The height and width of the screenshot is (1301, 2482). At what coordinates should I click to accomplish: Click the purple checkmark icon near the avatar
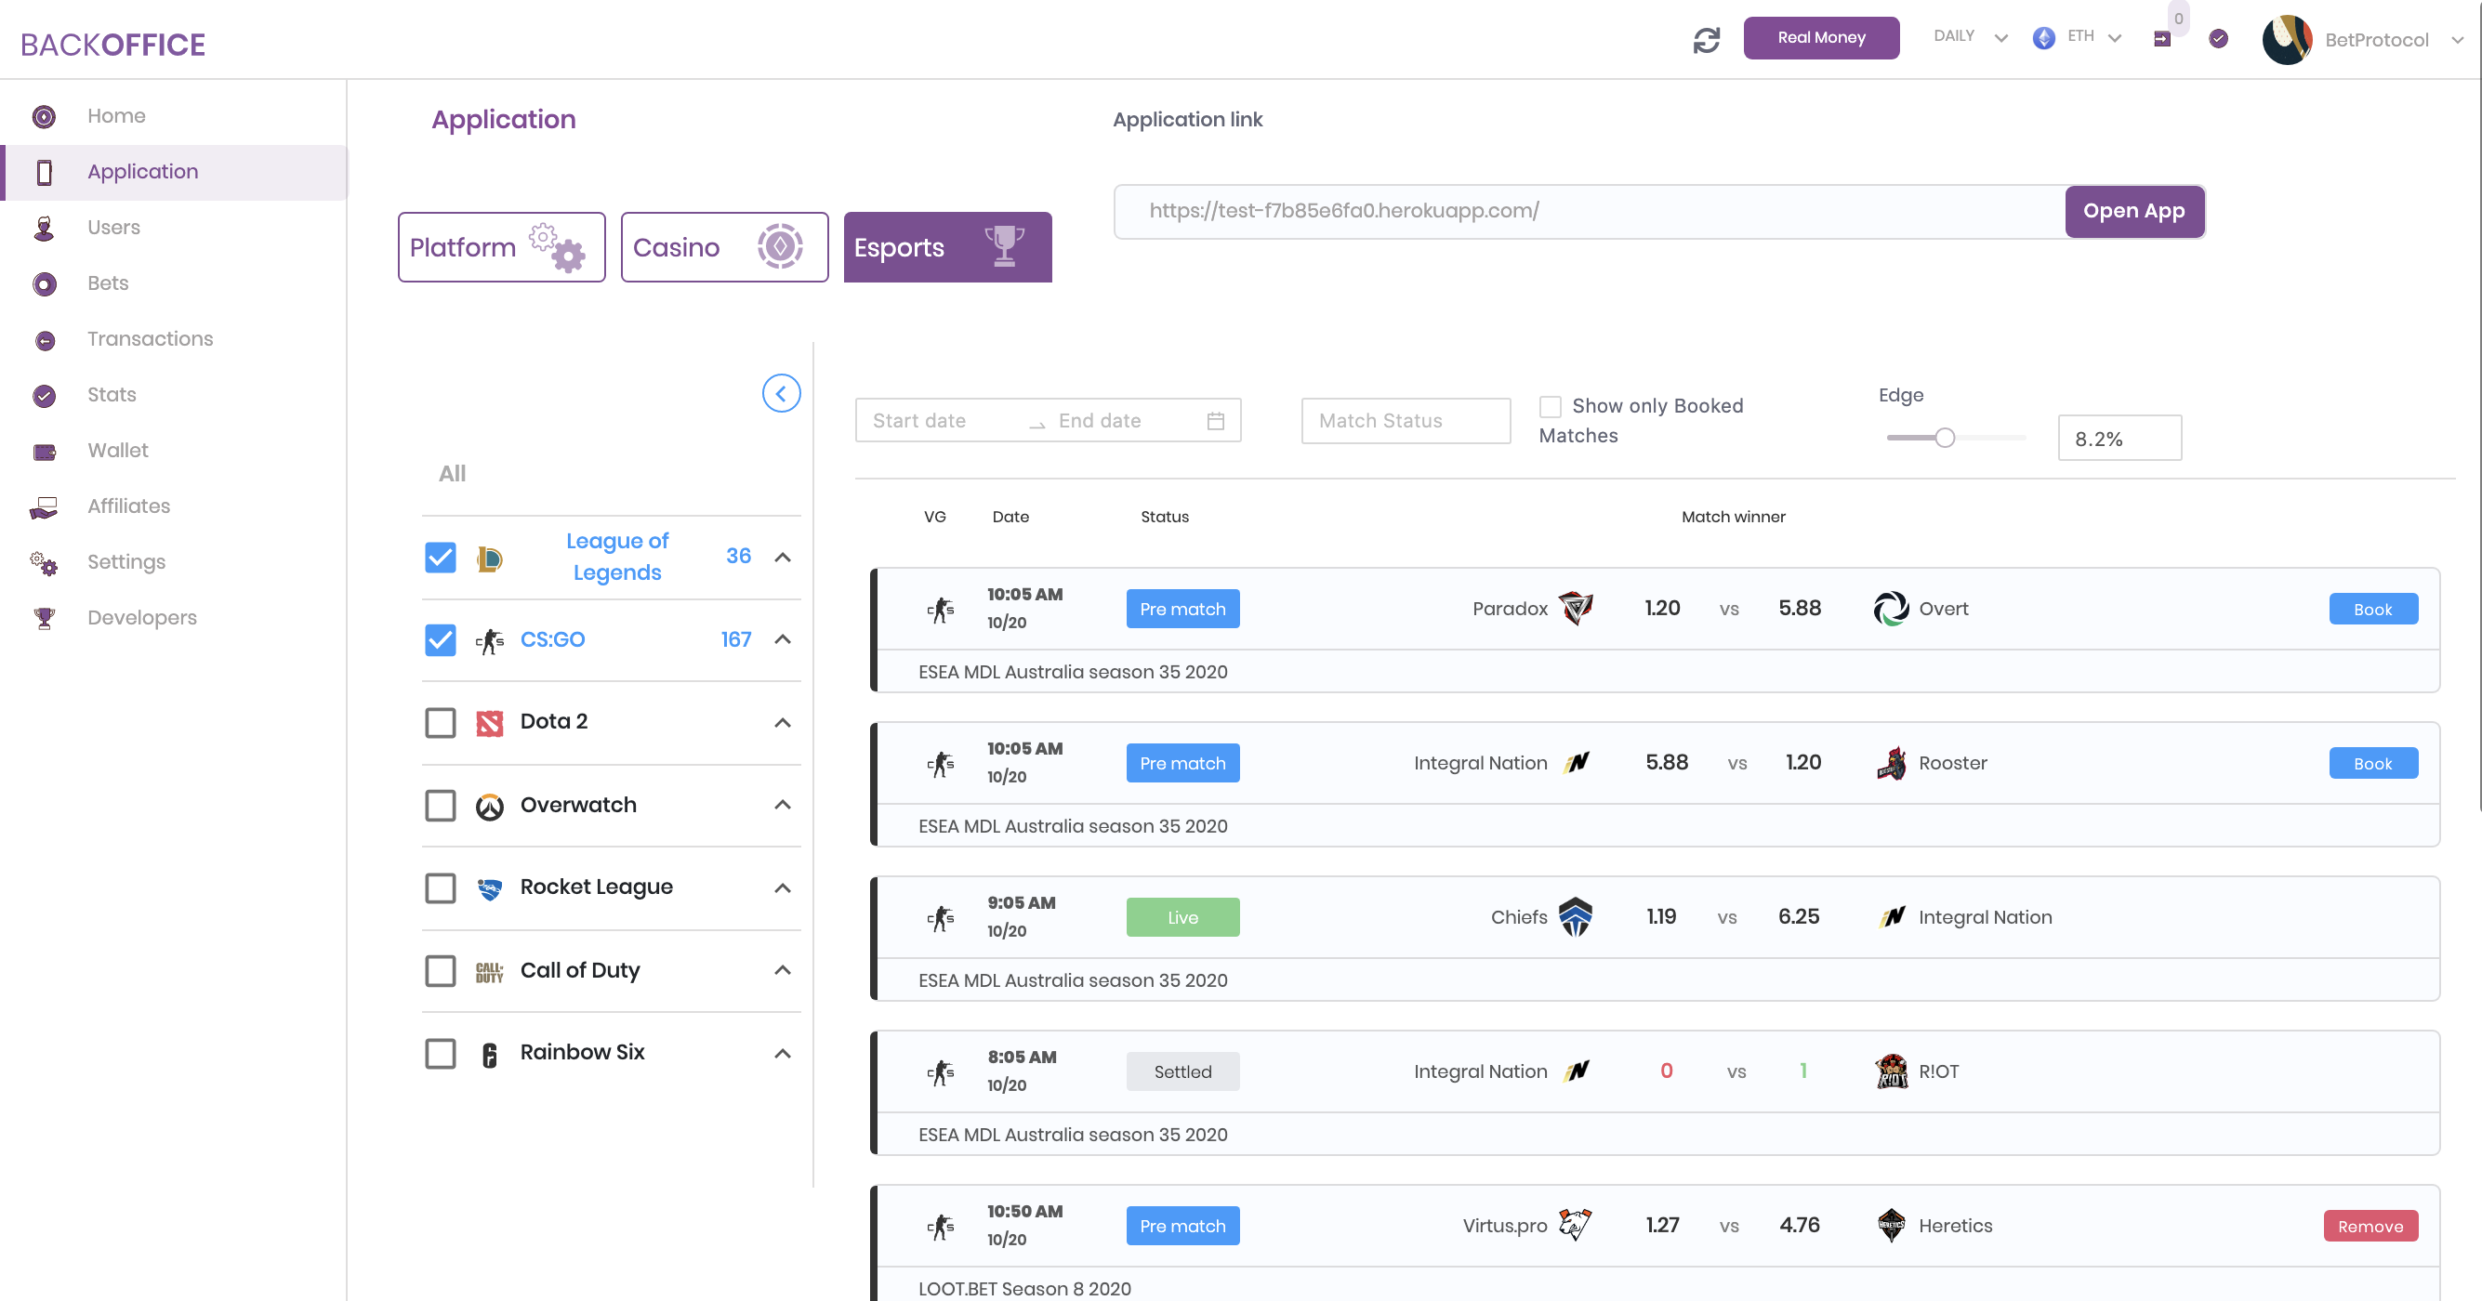(x=2217, y=38)
